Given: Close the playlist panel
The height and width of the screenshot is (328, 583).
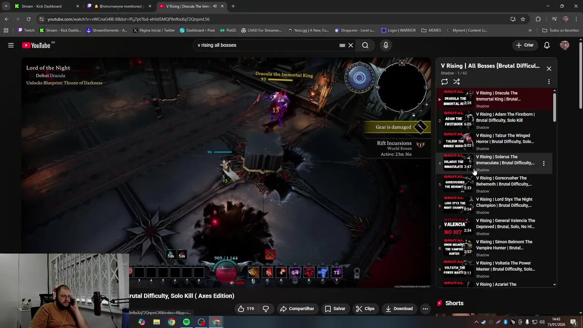Looking at the screenshot, I should 549,68.
